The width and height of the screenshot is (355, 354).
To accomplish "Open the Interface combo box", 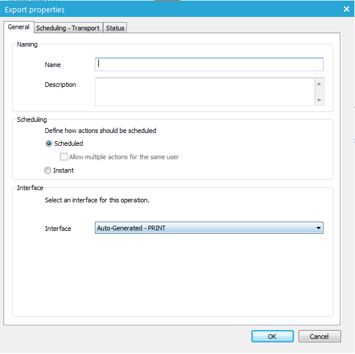I will [204, 228].
